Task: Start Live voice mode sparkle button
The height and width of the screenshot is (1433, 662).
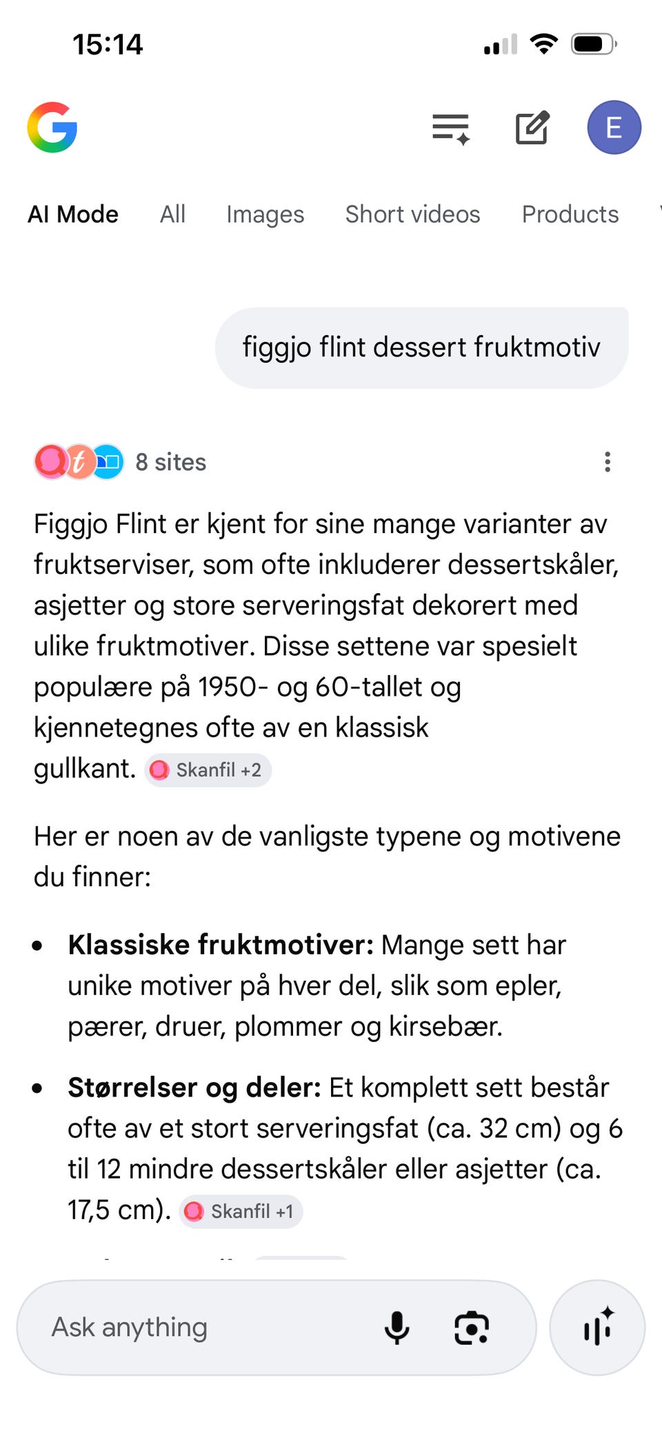Action: (597, 1327)
